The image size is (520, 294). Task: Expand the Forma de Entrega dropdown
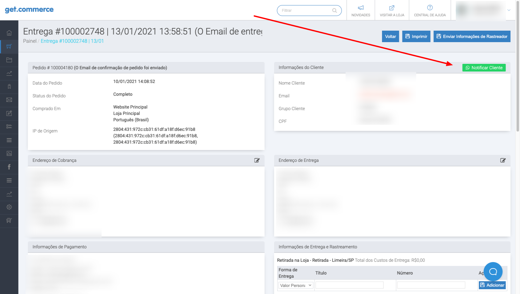click(x=296, y=285)
